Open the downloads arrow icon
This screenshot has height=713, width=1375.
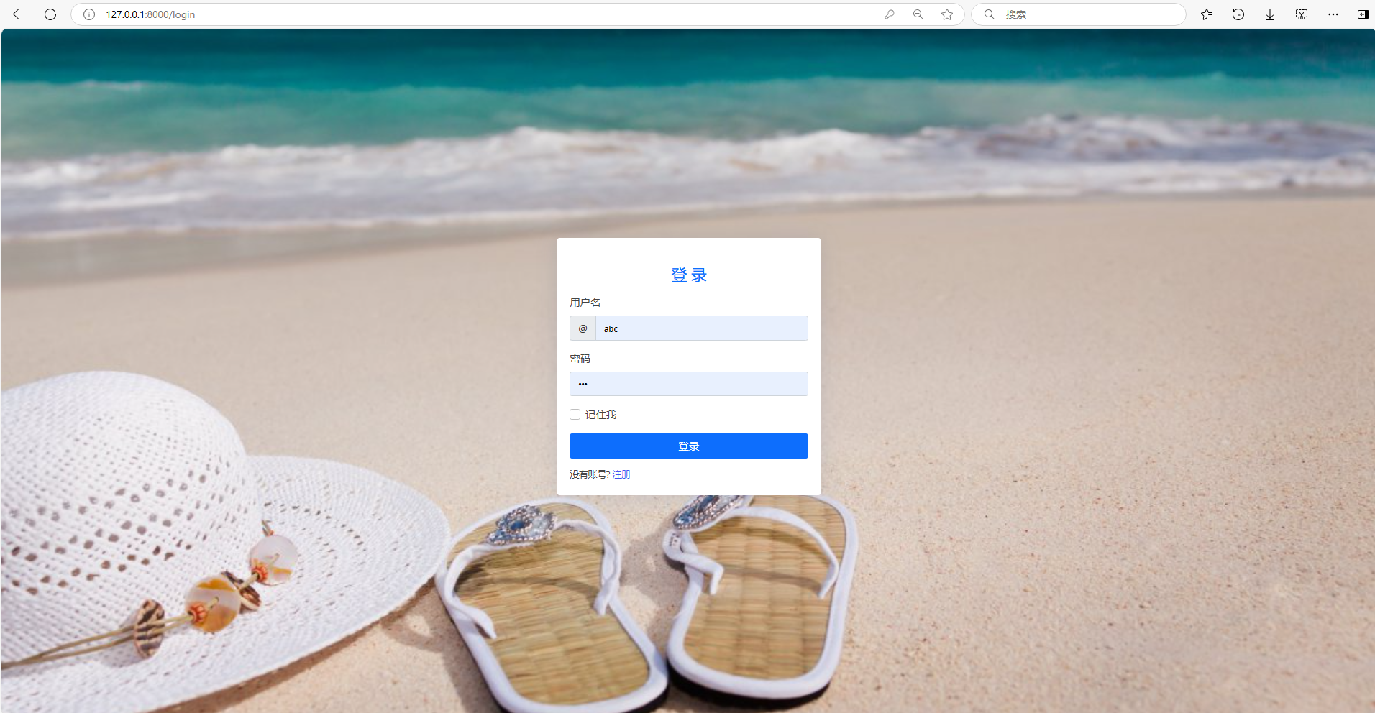pyautogui.click(x=1270, y=14)
